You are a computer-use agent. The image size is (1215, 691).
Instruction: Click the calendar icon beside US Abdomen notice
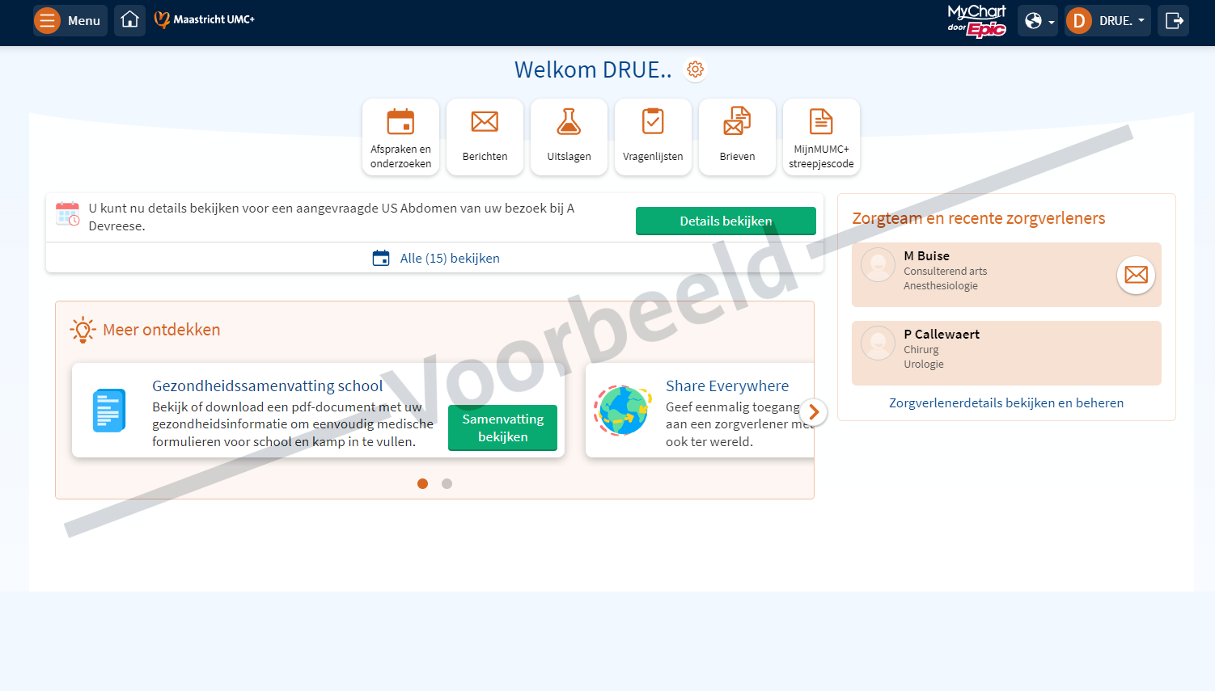(67, 214)
